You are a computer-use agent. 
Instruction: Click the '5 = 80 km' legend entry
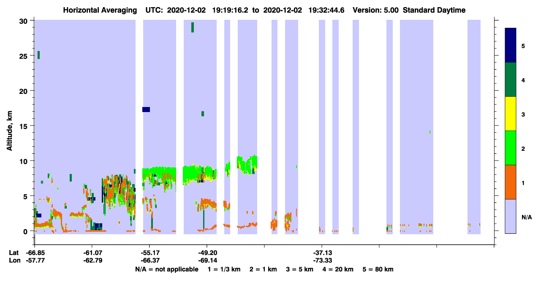click(378, 269)
